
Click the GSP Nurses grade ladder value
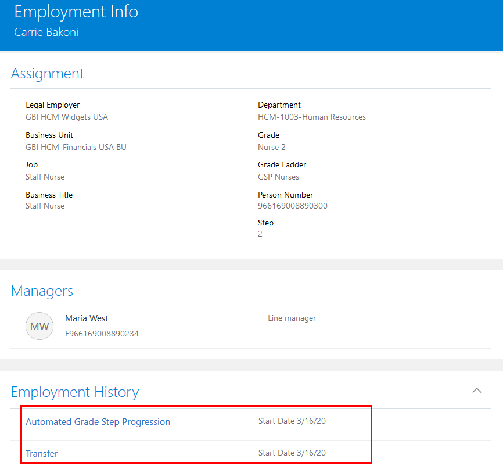click(x=279, y=177)
